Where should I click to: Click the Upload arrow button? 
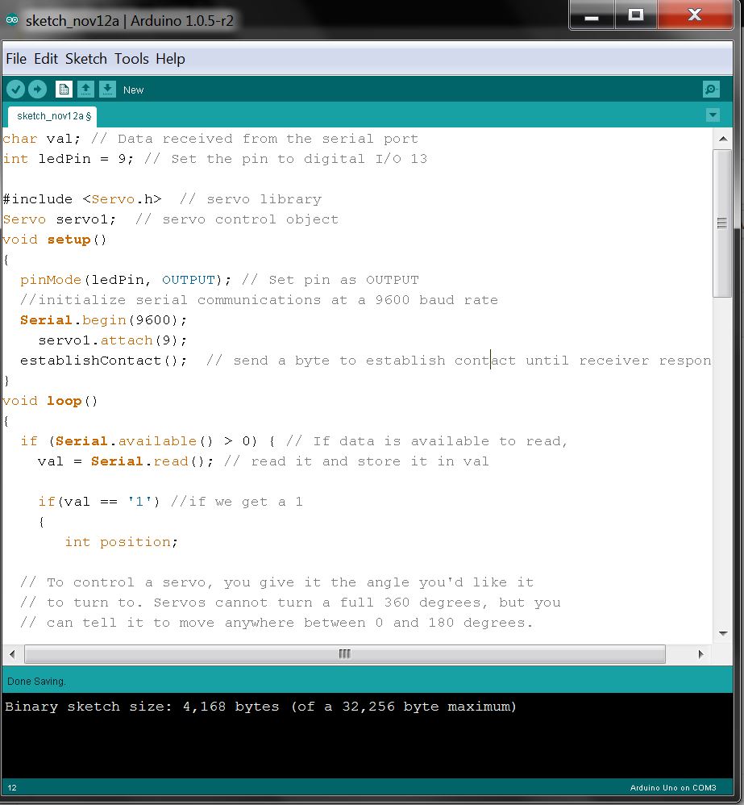point(37,90)
